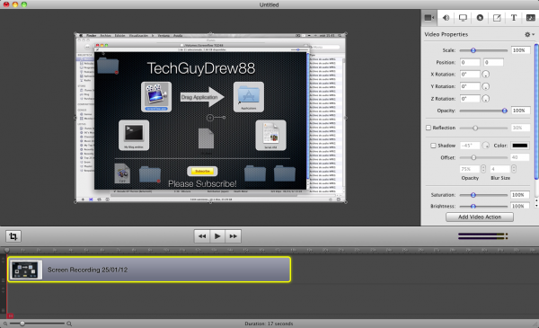Open the Shadow Color swatch
The image size is (539, 328).
click(x=520, y=146)
